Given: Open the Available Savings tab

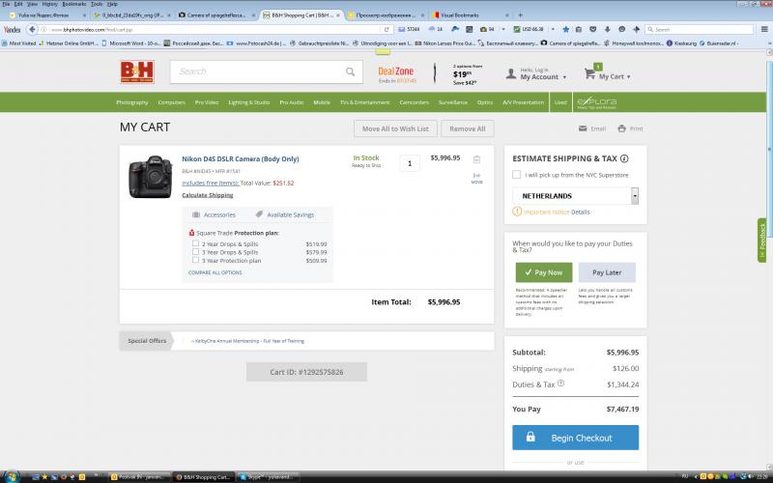Looking at the screenshot, I should [284, 214].
